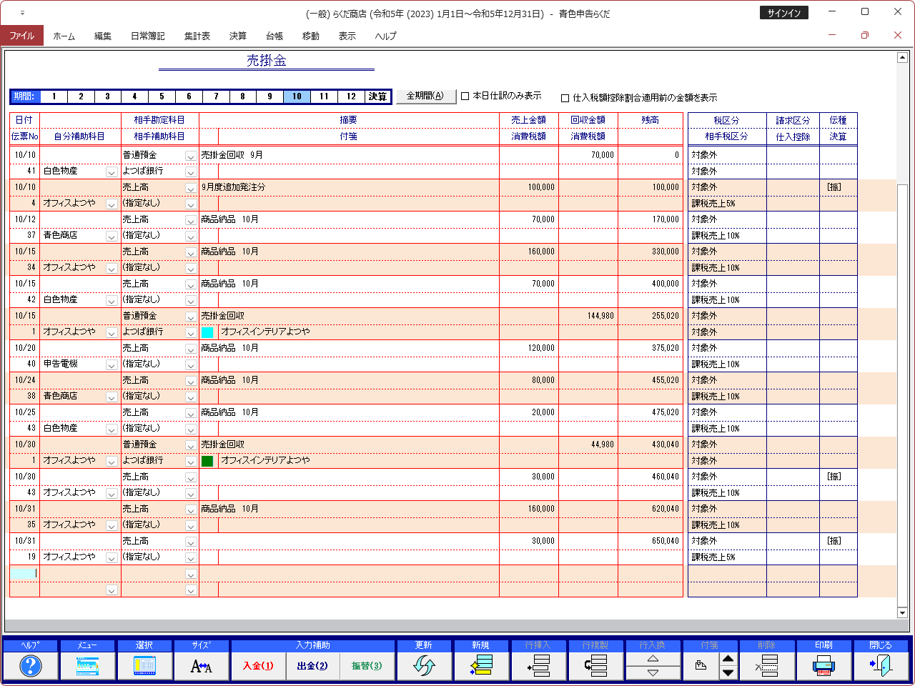Click the 閉じる exit door icon

[x=881, y=666]
